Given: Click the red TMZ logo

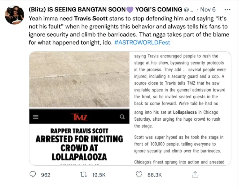Looking at the screenshot, I should tap(79, 117).
